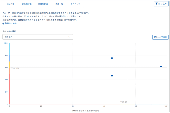This screenshot has width=170, height=113.
Task: Open the 標準設問 comparison dropdown
Action: (37, 37)
